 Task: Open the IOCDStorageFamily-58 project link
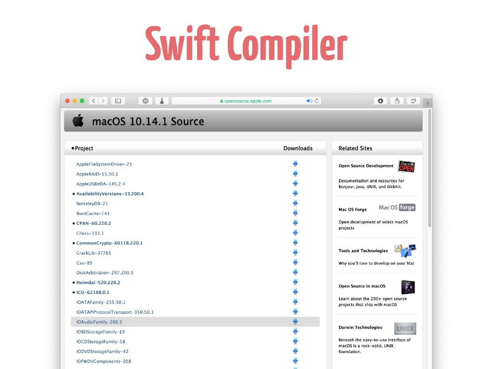101,342
